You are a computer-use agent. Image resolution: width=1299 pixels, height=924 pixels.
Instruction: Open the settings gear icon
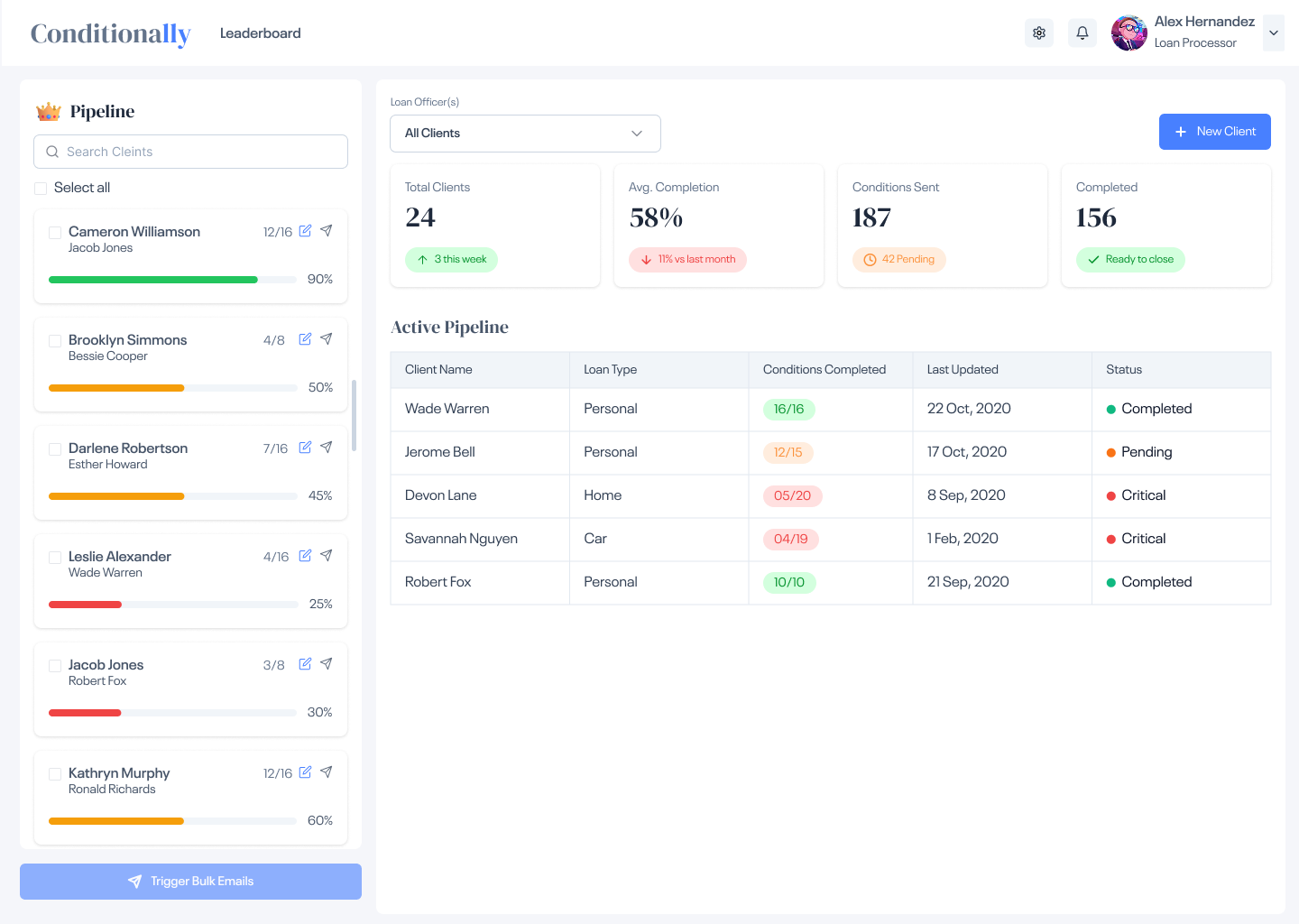1038,32
